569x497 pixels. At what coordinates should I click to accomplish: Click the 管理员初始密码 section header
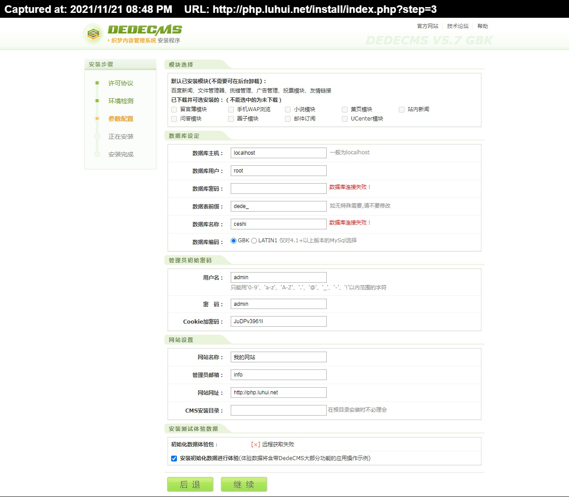click(190, 261)
